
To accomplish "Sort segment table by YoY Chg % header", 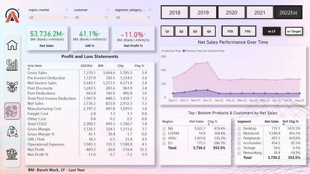I will pyautogui.click(x=290, y=121).
